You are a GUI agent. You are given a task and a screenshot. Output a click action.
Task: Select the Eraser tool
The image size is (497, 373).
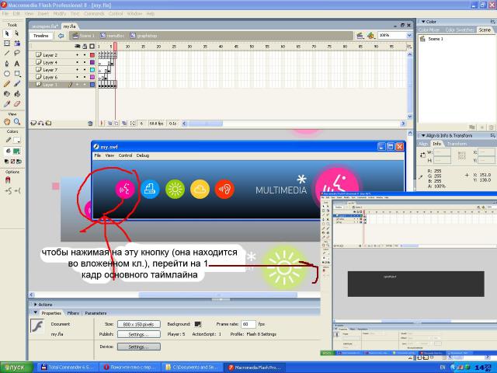click(x=17, y=103)
